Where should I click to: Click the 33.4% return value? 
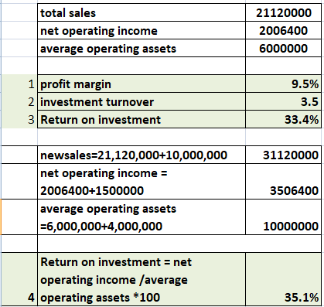284,119
